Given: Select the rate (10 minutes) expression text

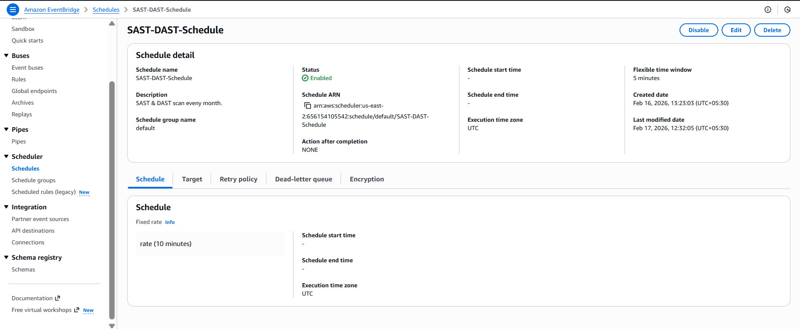Looking at the screenshot, I should tap(166, 244).
